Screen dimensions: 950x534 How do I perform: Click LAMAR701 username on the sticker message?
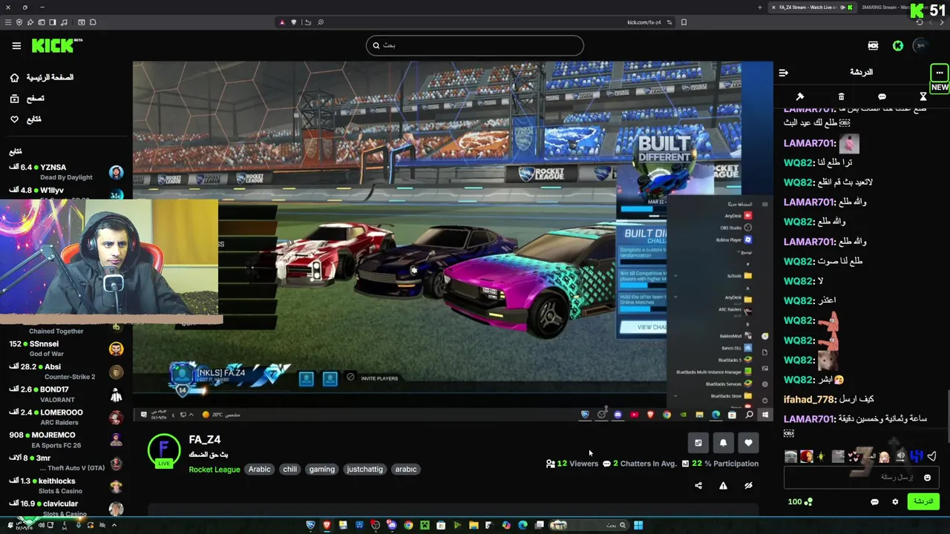click(x=810, y=143)
